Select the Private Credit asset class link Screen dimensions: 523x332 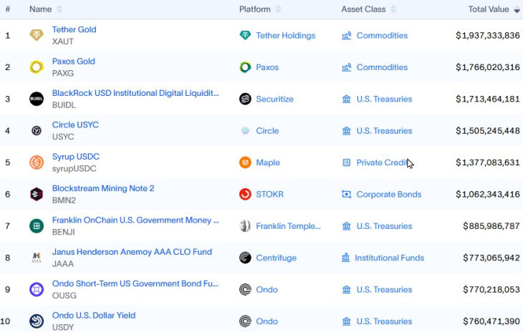381,162
